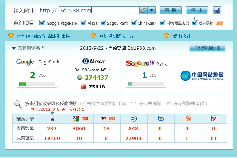Click the save (floppy disk) icon
This screenshot has width=237, height=158.
click(217, 11)
